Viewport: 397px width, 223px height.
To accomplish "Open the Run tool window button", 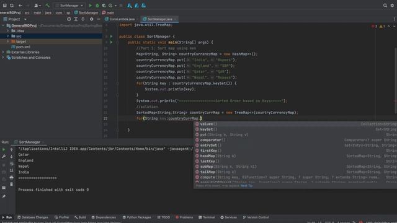I will [7, 217].
